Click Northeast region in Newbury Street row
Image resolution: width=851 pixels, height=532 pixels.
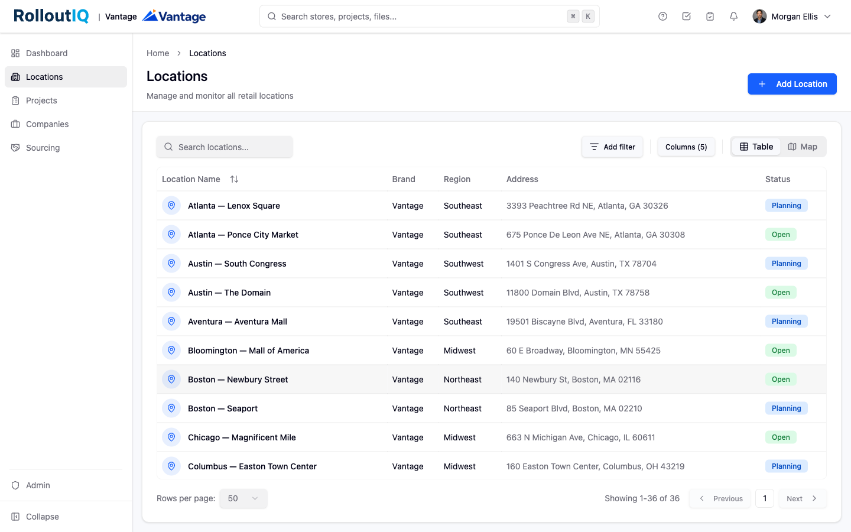pyautogui.click(x=463, y=379)
